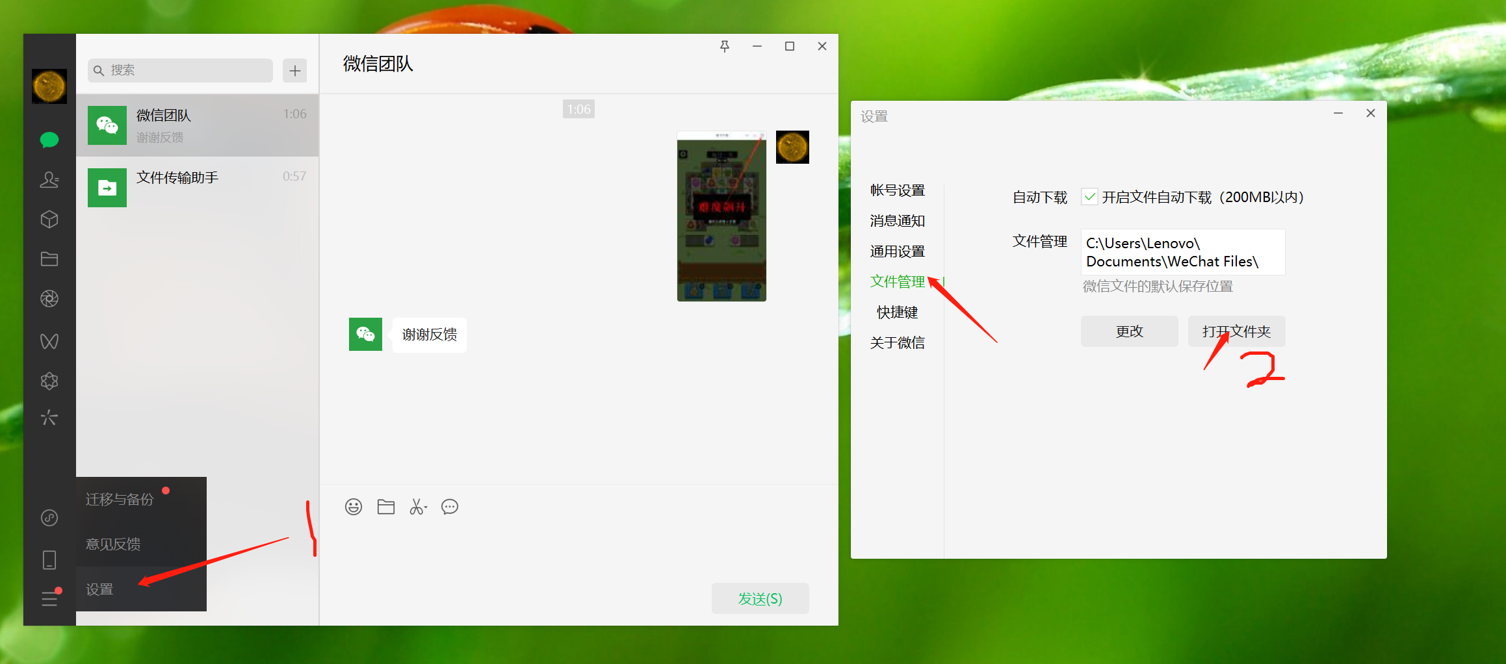Open the game screenshot image in the chat

[x=721, y=216]
